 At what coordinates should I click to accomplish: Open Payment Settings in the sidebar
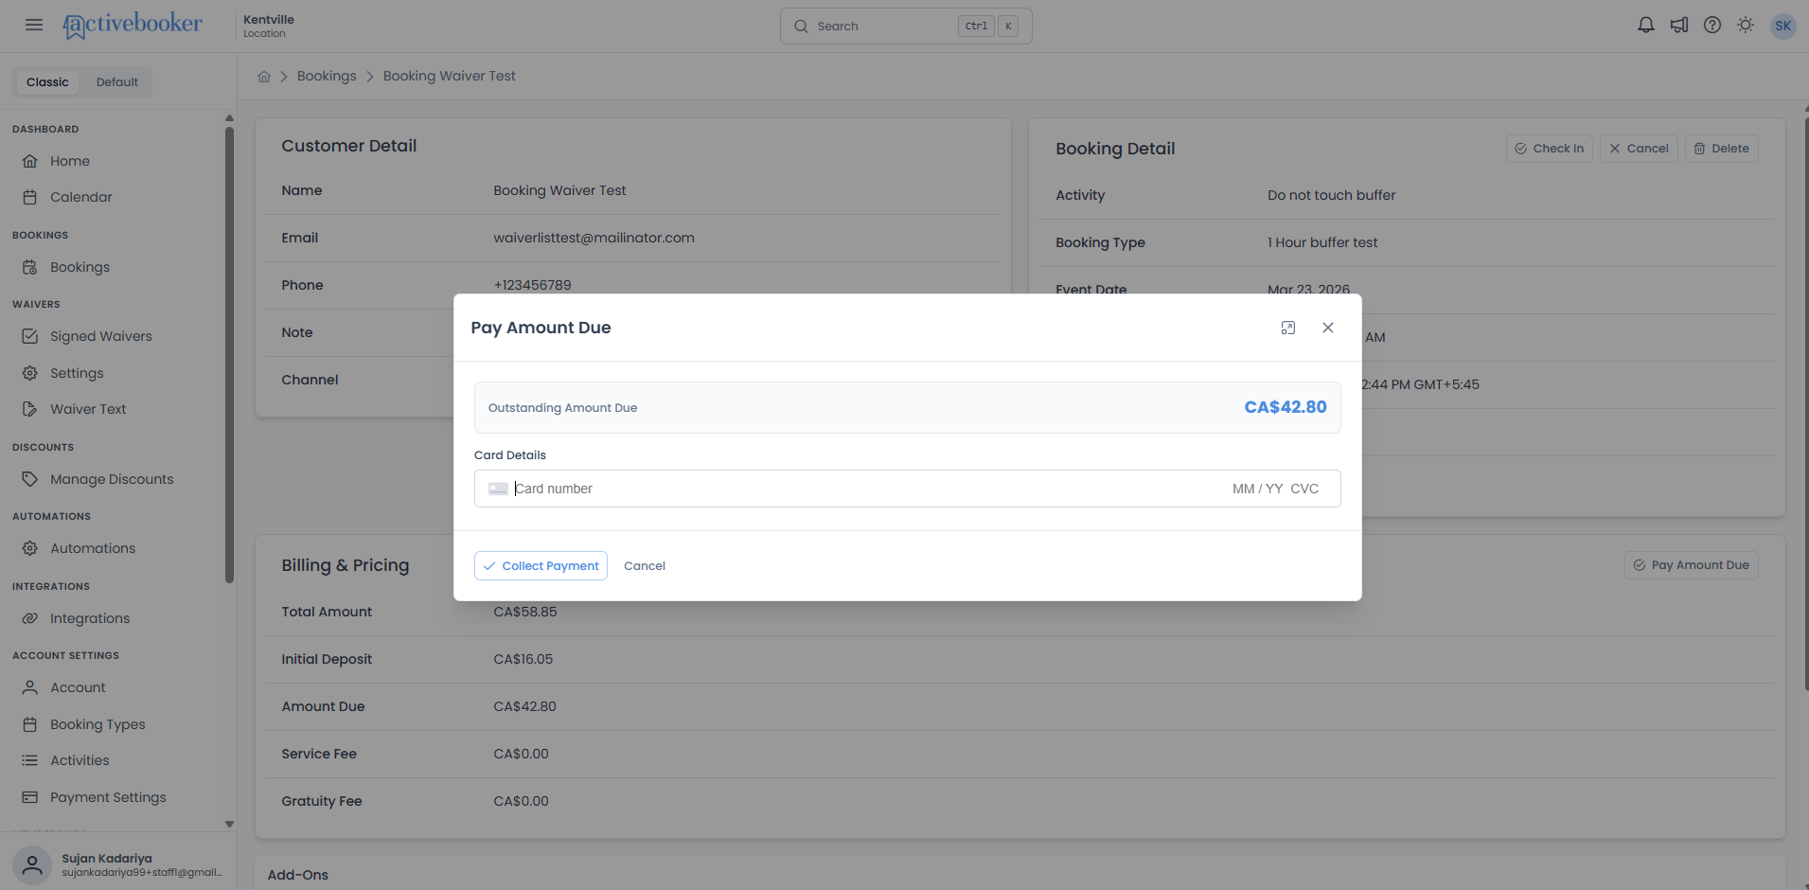[x=108, y=797]
